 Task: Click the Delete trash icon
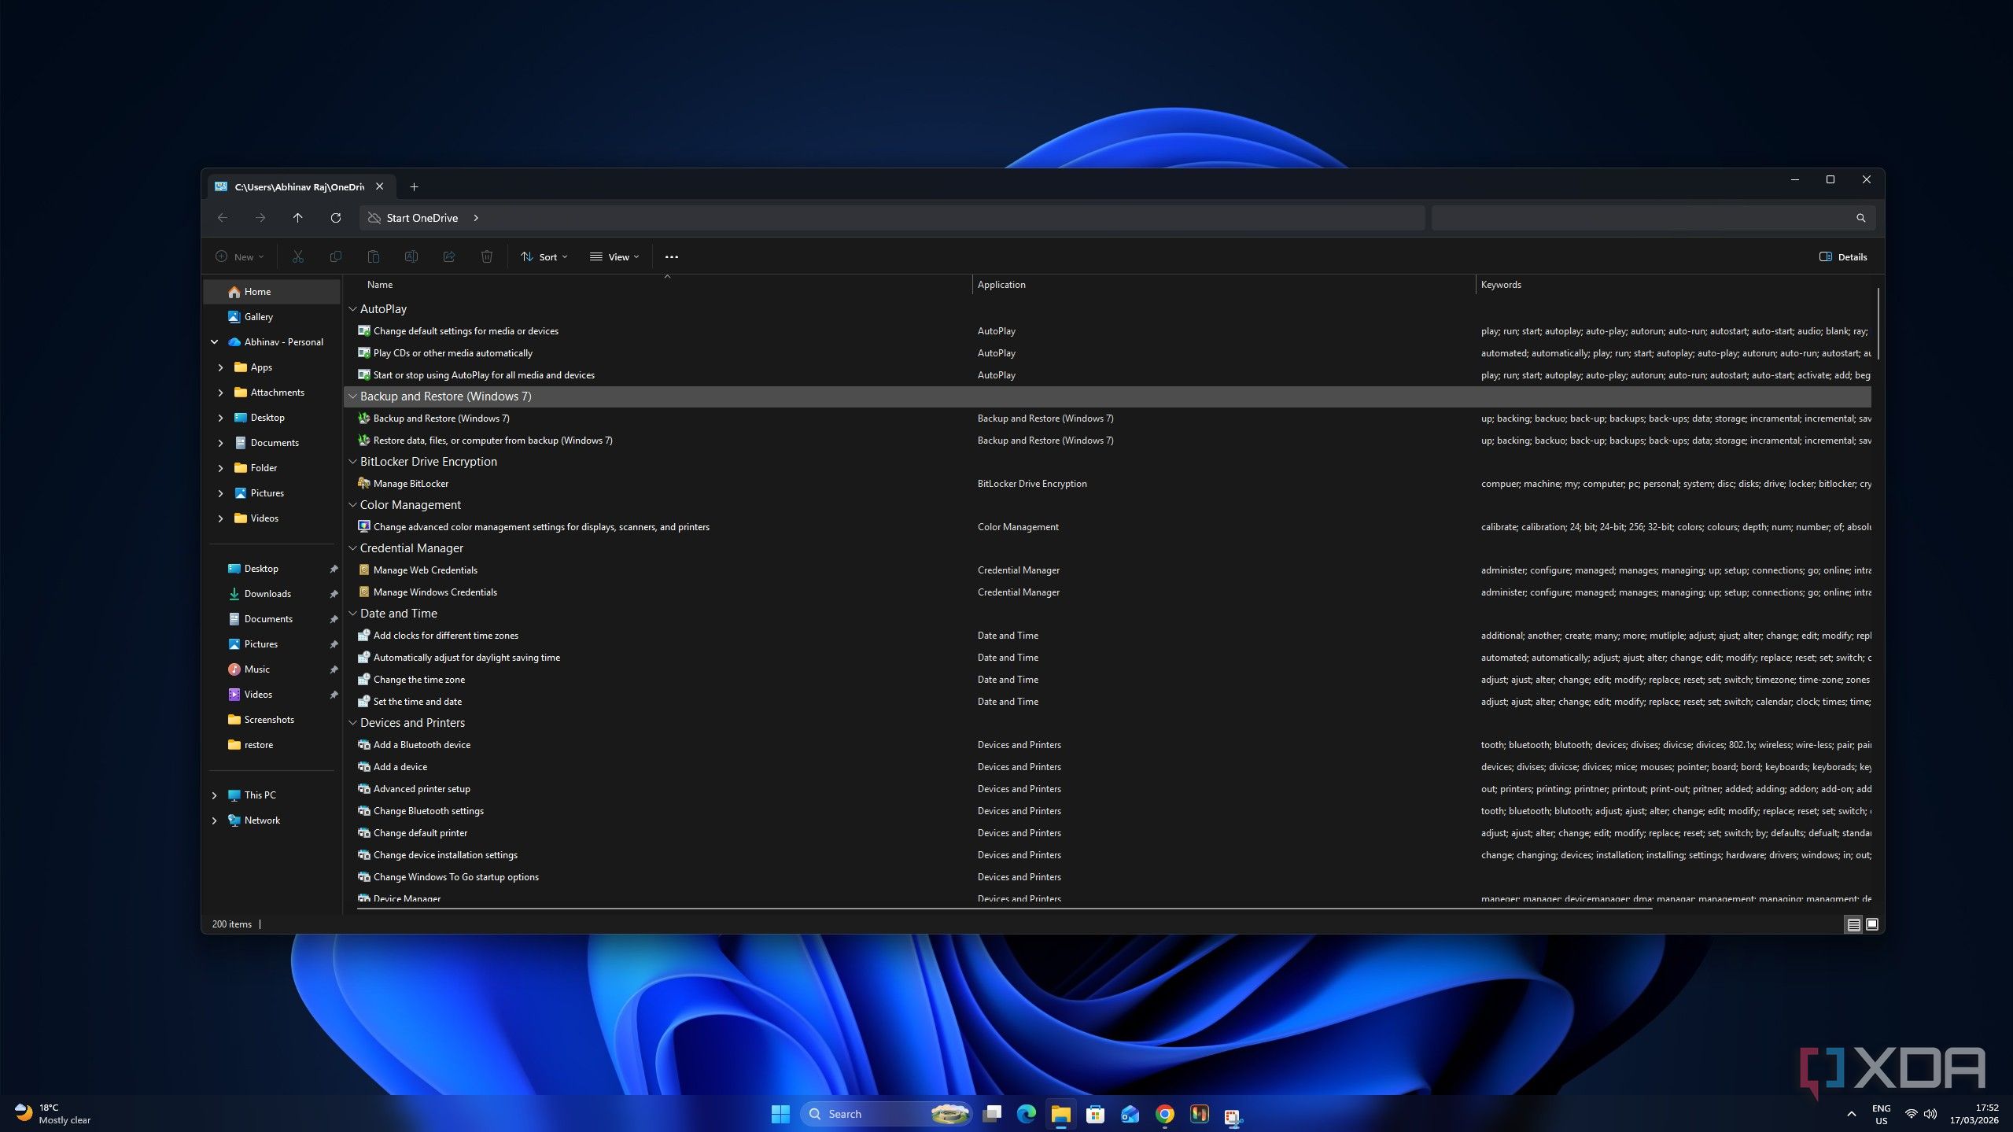click(486, 256)
